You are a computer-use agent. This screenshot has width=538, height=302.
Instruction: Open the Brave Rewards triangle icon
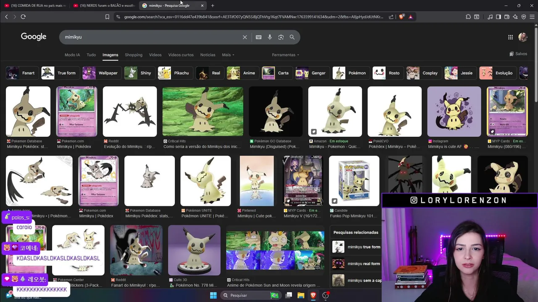point(410,17)
